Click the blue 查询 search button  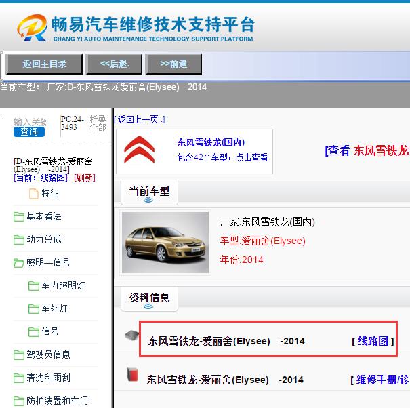(x=29, y=131)
